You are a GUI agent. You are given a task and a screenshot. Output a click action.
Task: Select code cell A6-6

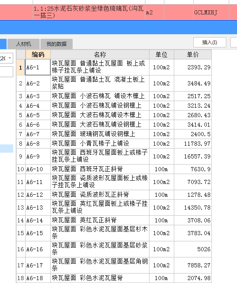point(38,125)
